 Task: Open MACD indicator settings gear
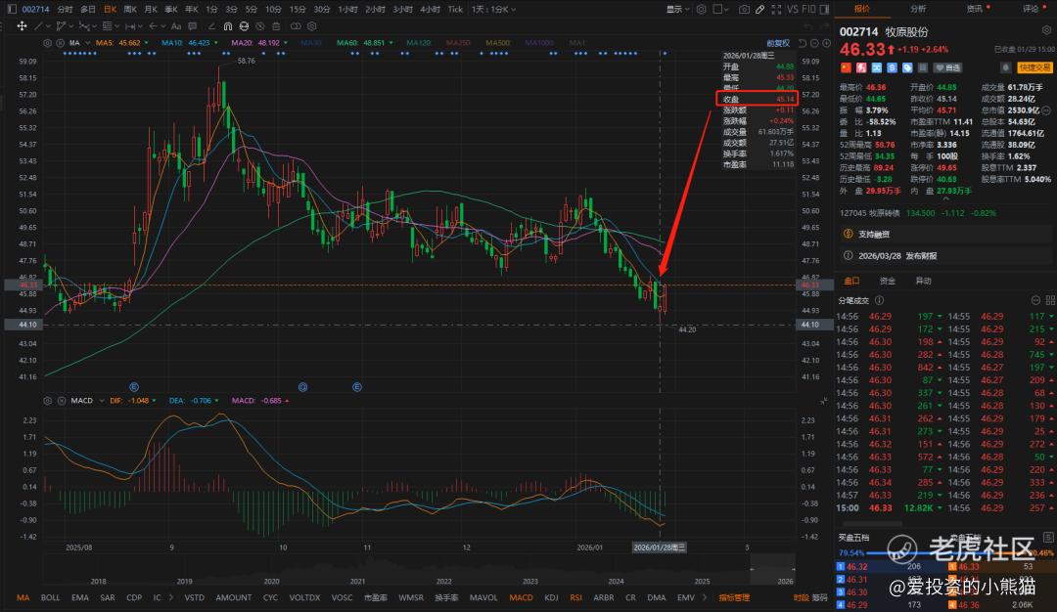tap(47, 401)
